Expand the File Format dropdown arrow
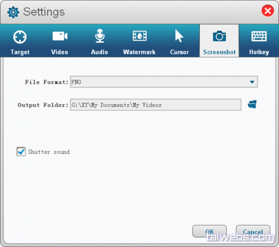 coord(252,82)
